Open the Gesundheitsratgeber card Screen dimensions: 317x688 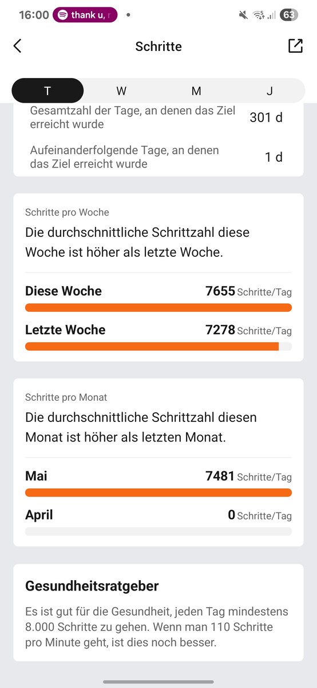click(x=158, y=612)
